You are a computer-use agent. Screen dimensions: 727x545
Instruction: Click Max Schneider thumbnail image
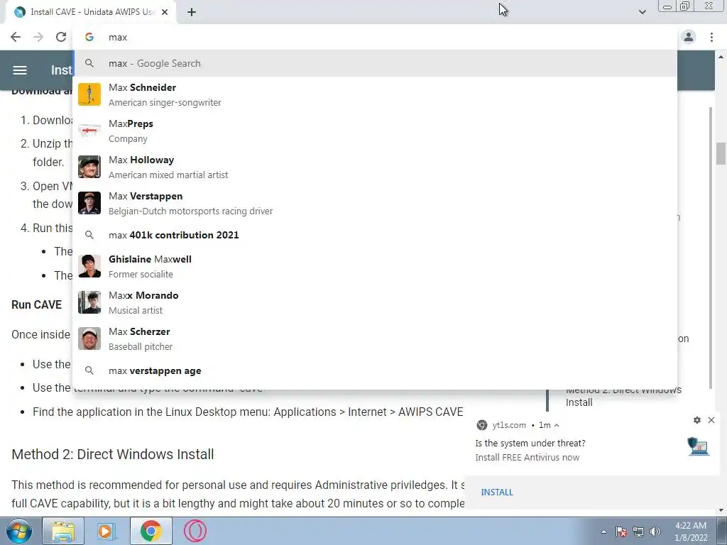point(89,94)
